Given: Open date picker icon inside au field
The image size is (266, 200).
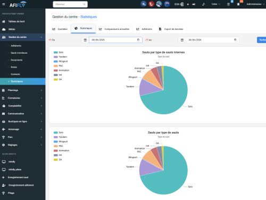Looking at the screenshot, I should point(235,40).
